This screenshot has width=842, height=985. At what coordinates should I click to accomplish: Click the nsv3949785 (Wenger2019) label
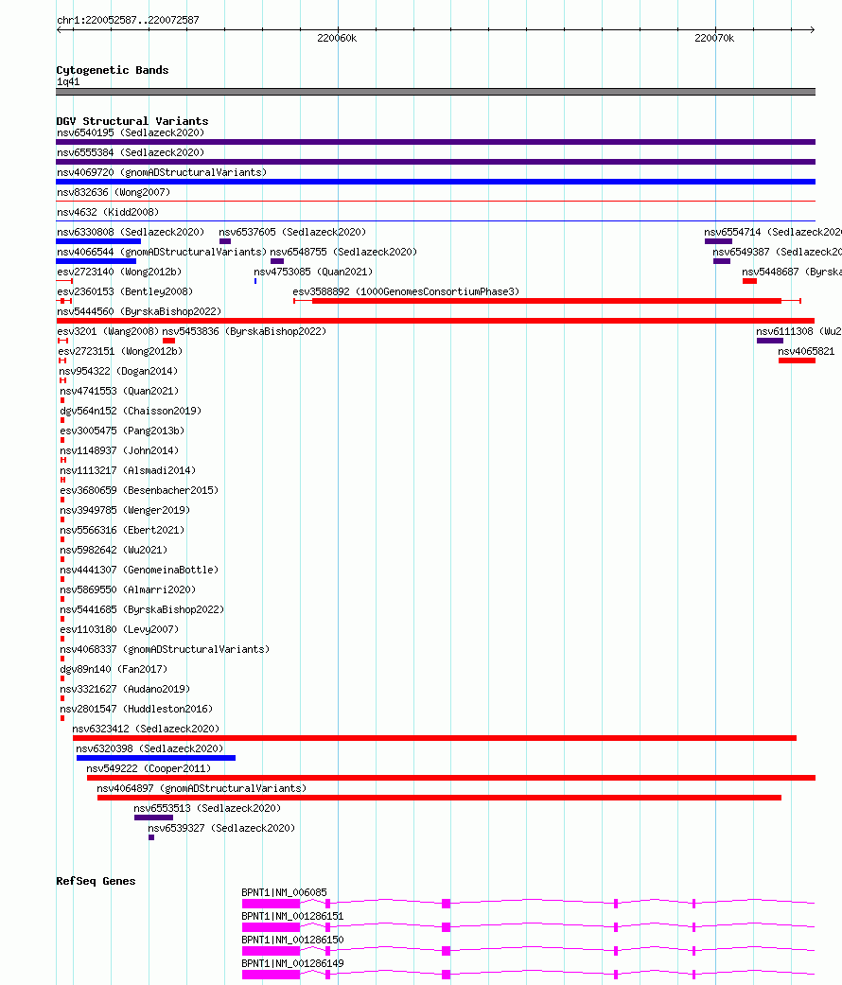click(x=125, y=511)
